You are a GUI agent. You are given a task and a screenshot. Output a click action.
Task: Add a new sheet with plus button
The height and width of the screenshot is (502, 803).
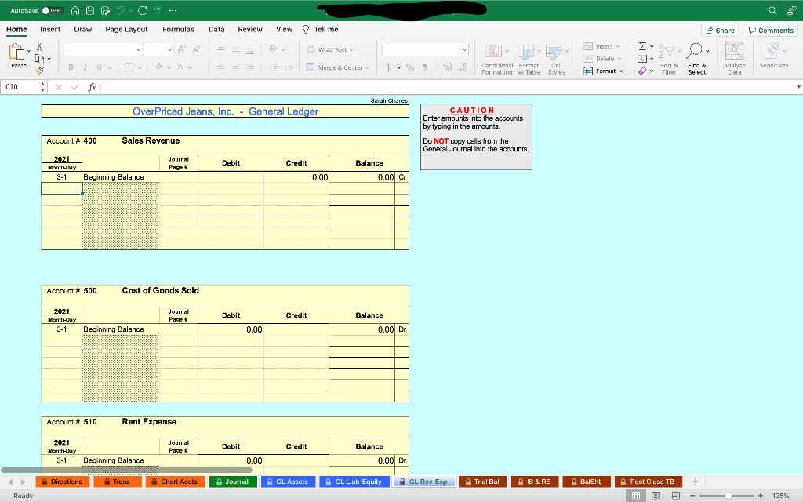(695, 482)
